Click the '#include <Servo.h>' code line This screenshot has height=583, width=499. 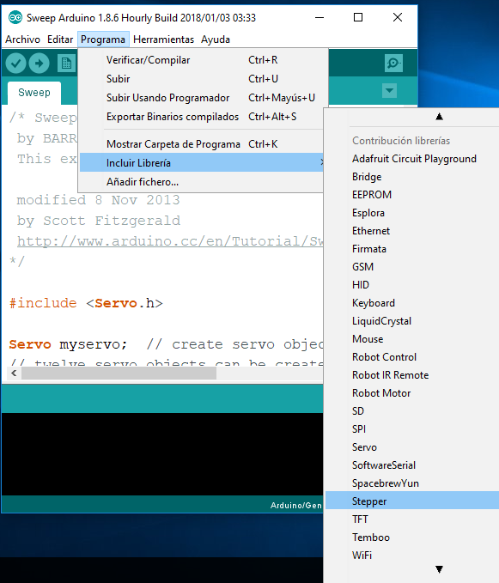point(86,303)
